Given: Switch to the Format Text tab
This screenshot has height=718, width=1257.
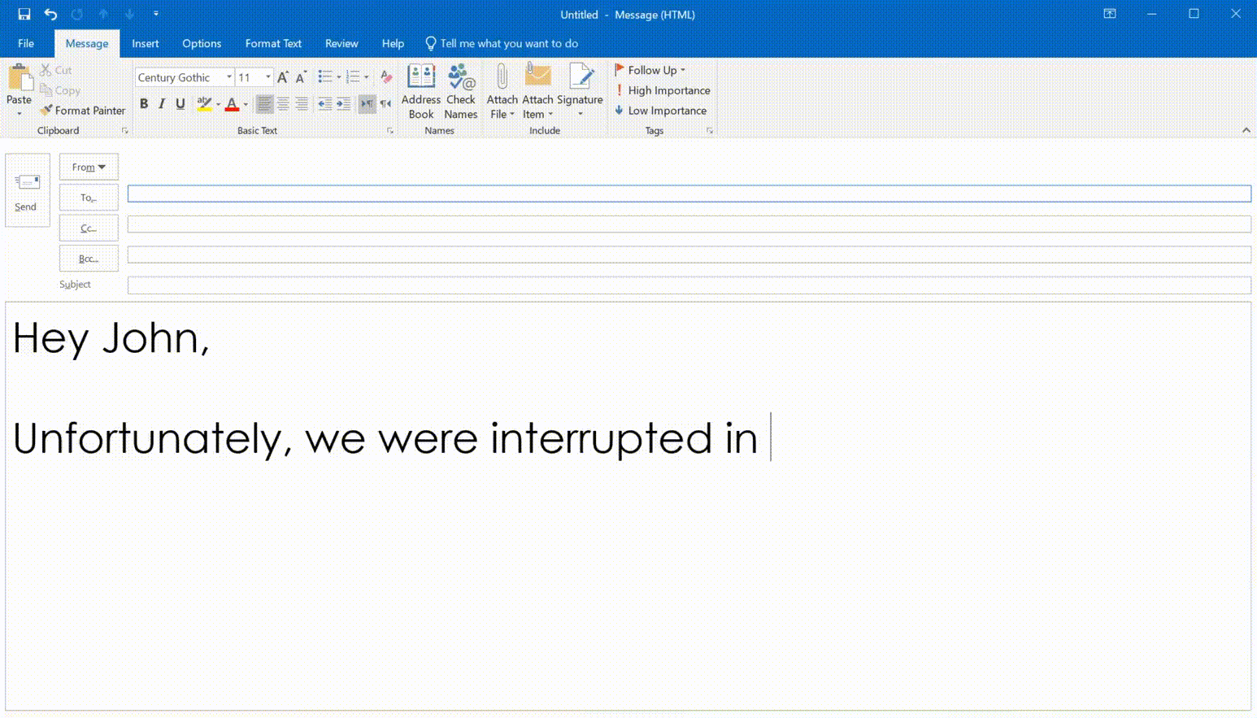Looking at the screenshot, I should [273, 43].
